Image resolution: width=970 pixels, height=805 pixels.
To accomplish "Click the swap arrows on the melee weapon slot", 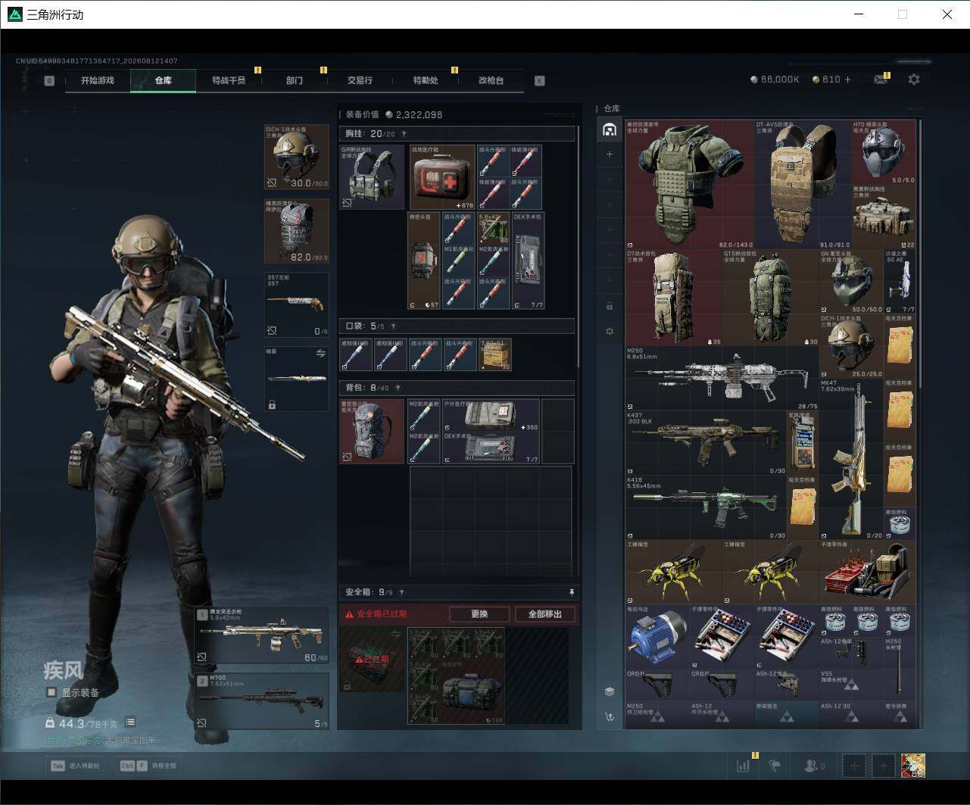I will click(x=320, y=353).
